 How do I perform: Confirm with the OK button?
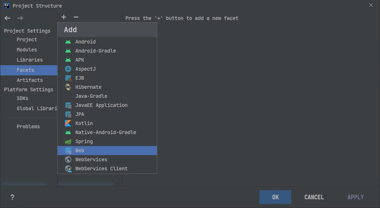[275, 197]
